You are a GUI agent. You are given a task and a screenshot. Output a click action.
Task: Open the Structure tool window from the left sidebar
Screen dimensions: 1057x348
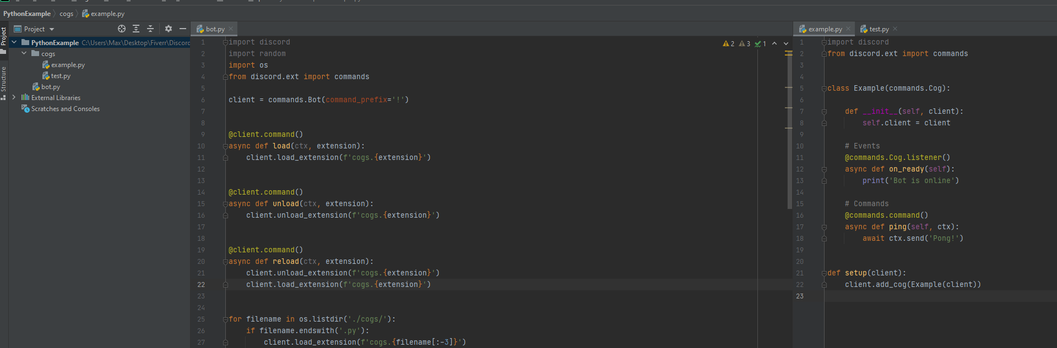(x=4, y=80)
